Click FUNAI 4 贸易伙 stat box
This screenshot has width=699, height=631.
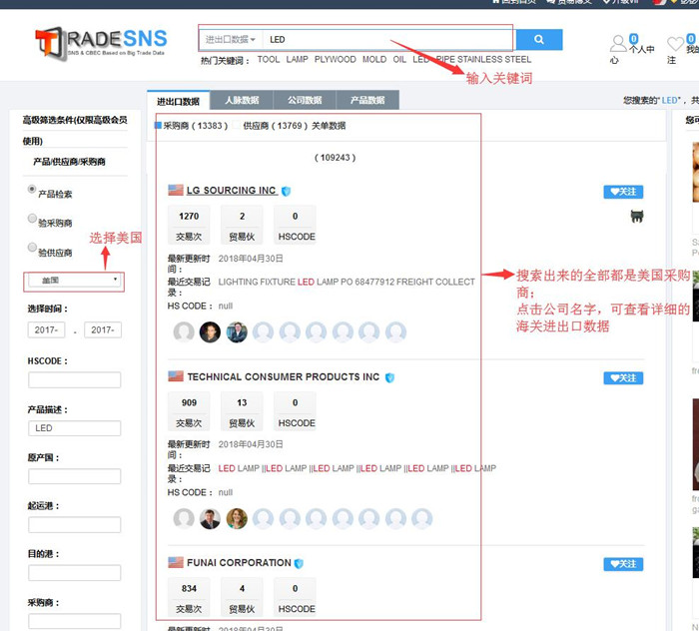point(242,597)
